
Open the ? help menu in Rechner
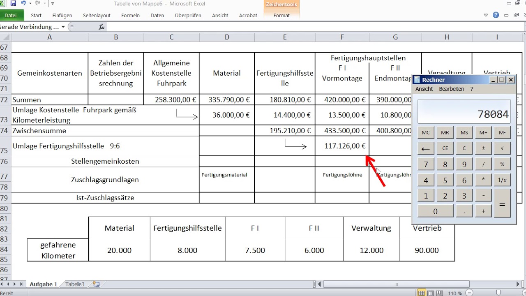tap(472, 89)
